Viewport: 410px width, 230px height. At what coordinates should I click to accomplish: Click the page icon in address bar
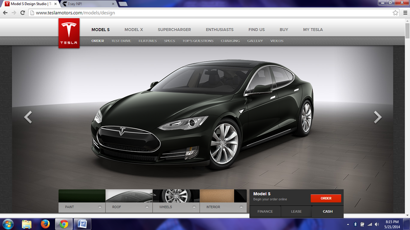(32, 13)
